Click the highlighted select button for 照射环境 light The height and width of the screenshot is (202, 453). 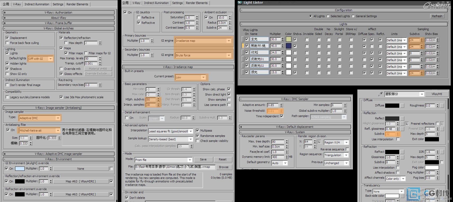click(x=243, y=46)
